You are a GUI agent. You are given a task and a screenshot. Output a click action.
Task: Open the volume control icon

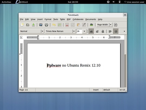coord(114,2)
